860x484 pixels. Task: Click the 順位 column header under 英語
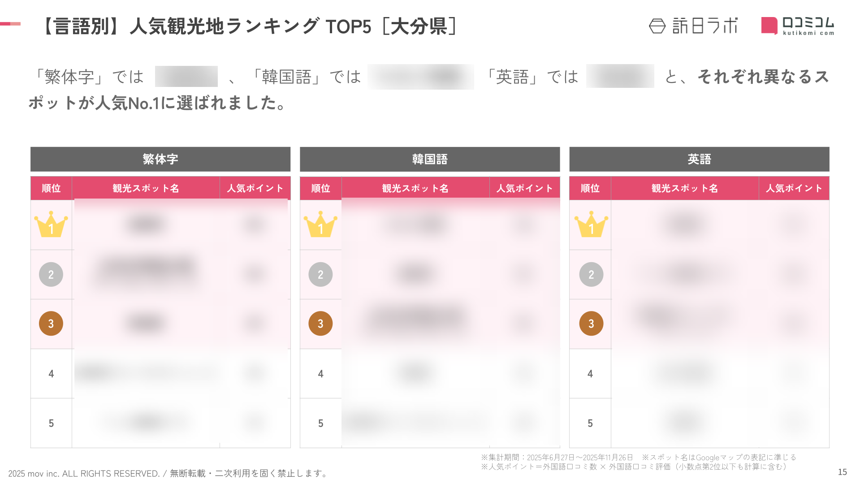[590, 188]
